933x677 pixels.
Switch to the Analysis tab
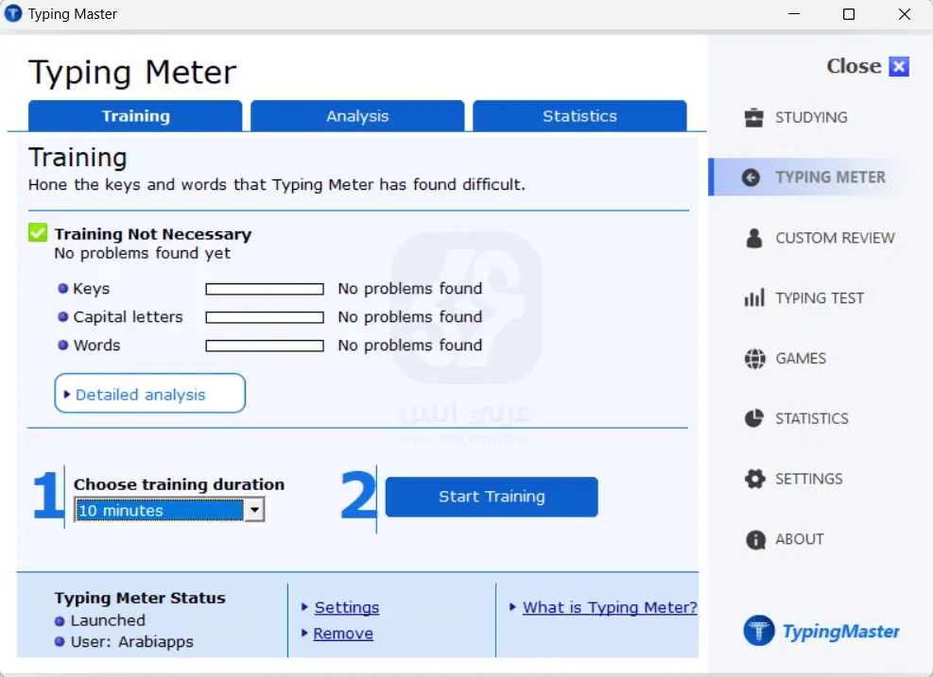click(357, 116)
